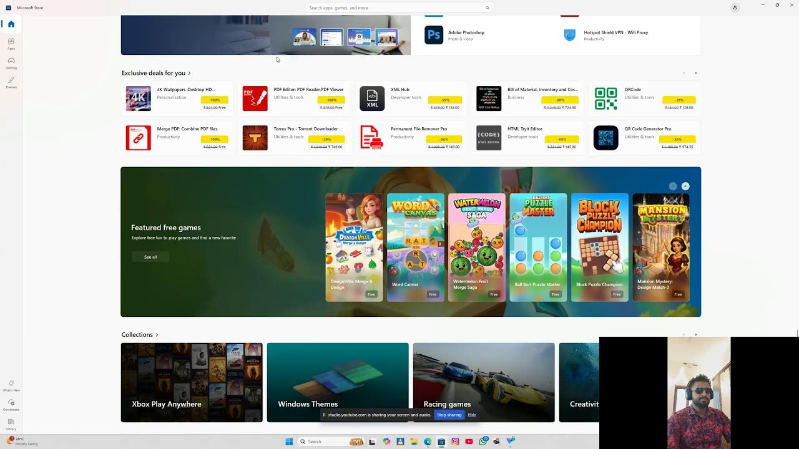Screen dimensions: 799x449
Task: Open the Themes section in sidebar
Action: pos(11,82)
